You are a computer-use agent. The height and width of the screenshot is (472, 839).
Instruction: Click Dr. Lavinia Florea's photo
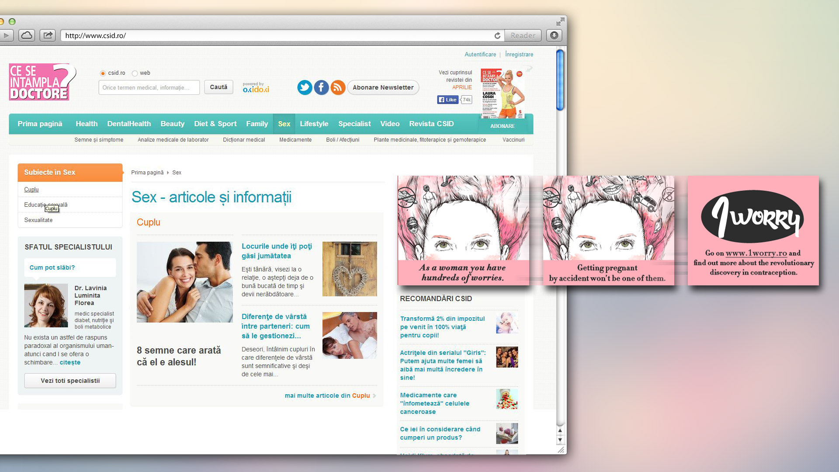(46, 305)
